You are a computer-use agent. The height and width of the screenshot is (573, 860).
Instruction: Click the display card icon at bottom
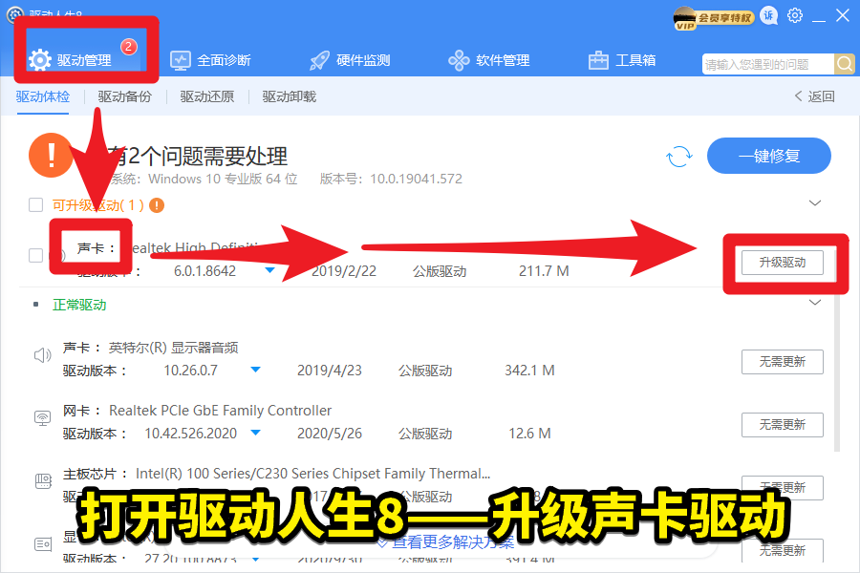click(43, 544)
